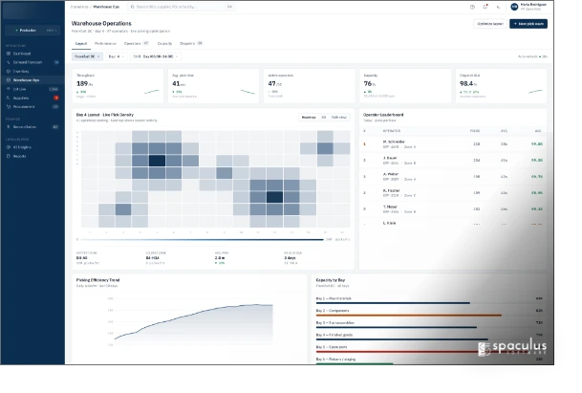
Task: Open AI Insights via its sidebar icon
Action: pyautogui.click(x=9, y=147)
